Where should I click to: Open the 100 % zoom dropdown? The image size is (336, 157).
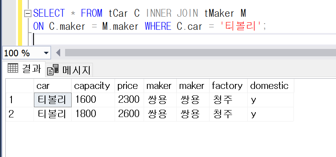[46, 53]
